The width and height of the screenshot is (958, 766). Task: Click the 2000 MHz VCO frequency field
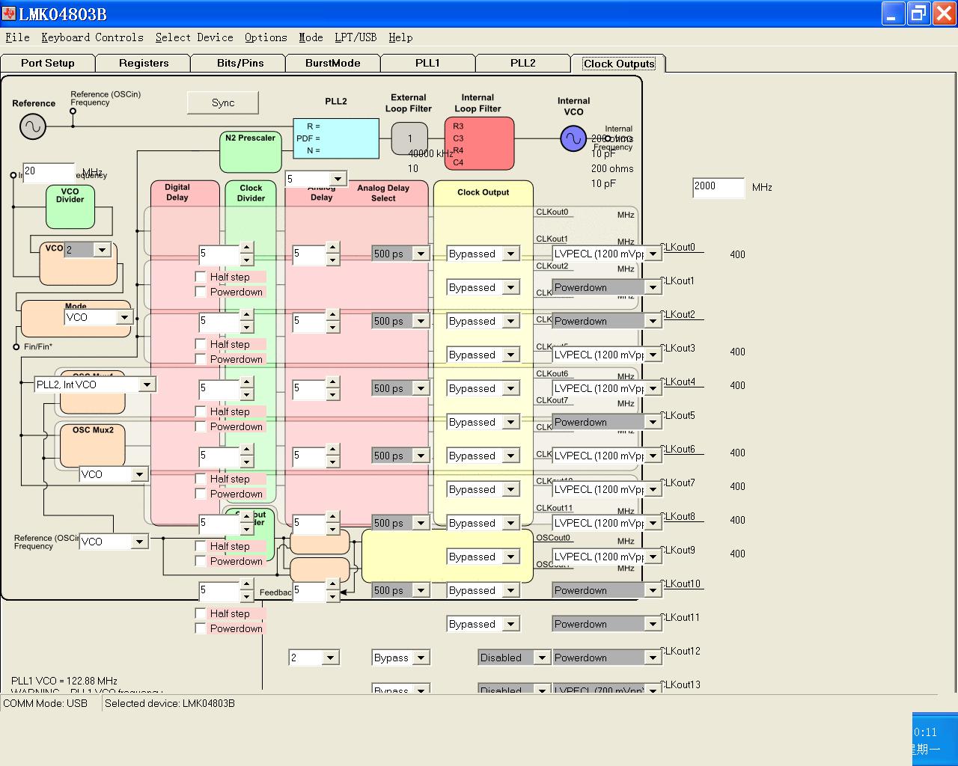718,187
